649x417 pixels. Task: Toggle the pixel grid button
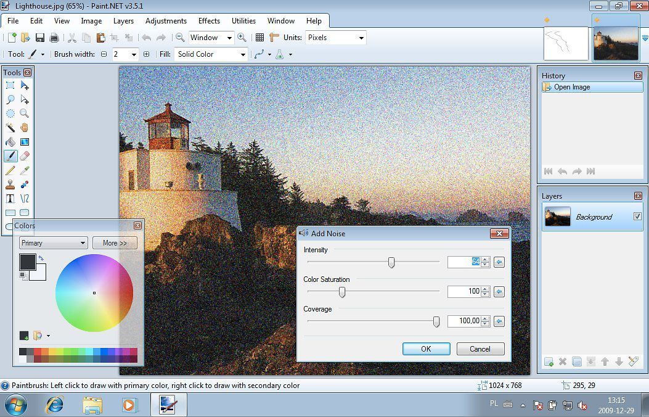coord(259,38)
